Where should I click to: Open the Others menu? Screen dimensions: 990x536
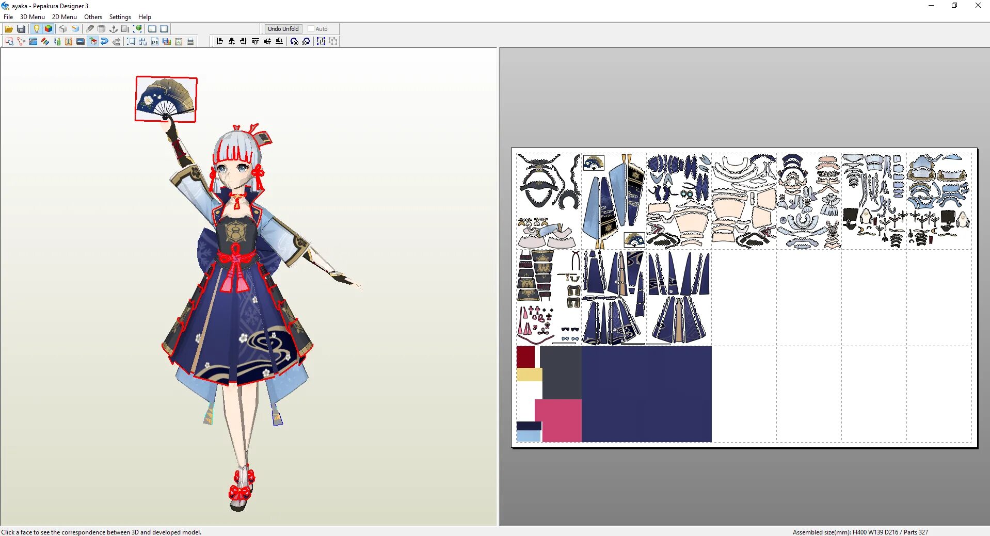tap(93, 17)
